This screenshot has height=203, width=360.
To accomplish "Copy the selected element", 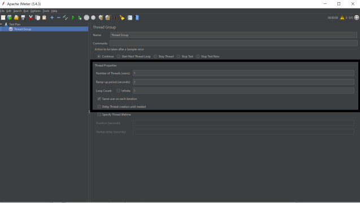I will coord(37,17).
